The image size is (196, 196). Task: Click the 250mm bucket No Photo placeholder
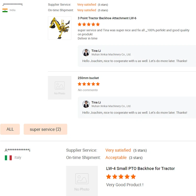click(60, 88)
